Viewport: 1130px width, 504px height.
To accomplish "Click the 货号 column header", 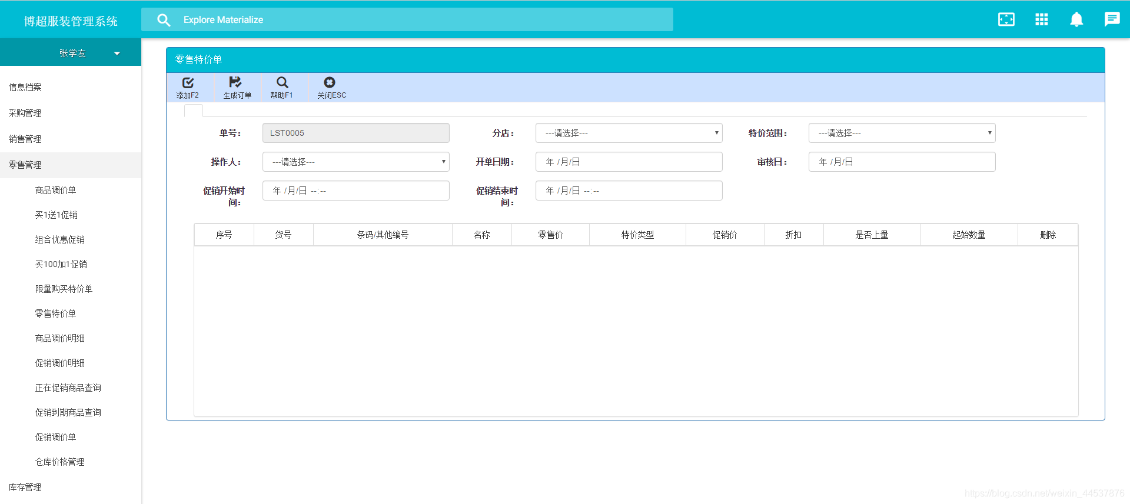I will pos(283,235).
